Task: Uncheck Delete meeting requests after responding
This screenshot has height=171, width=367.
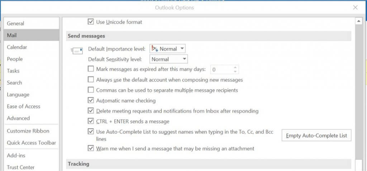Action: point(91,111)
